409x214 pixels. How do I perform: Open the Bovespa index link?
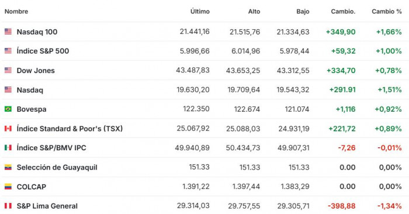pyautogui.click(x=32, y=109)
